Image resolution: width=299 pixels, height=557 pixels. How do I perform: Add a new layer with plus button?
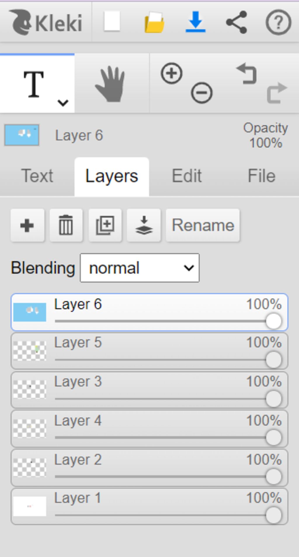(x=27, y=225)
